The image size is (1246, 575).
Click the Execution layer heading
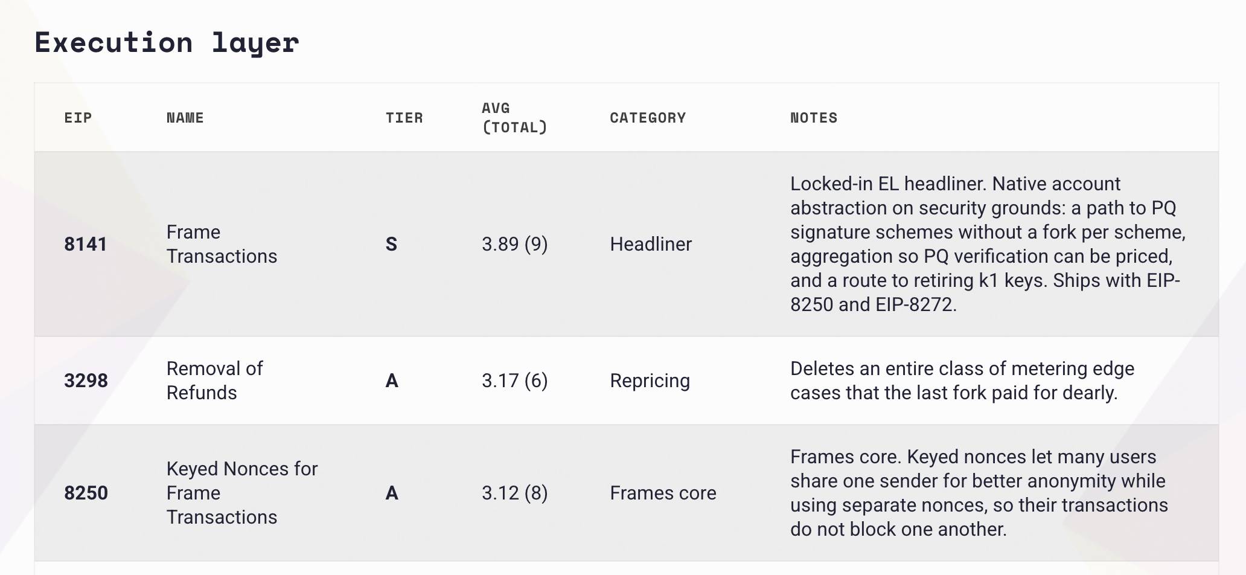click(x=167, y=42)
